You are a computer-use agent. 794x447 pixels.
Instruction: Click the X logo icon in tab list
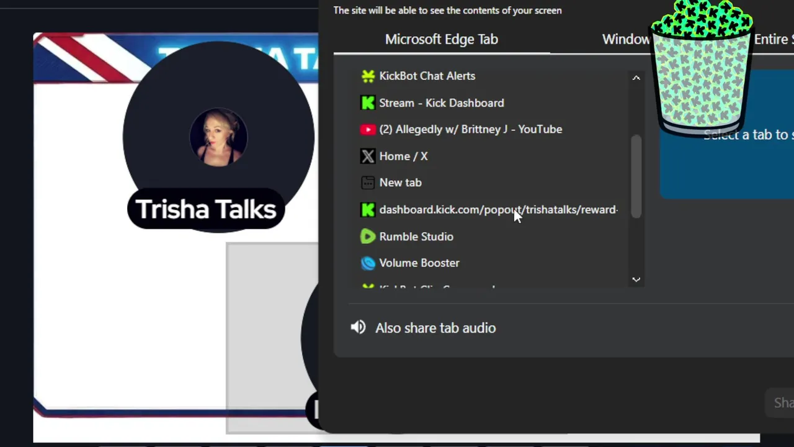(368, 156)
